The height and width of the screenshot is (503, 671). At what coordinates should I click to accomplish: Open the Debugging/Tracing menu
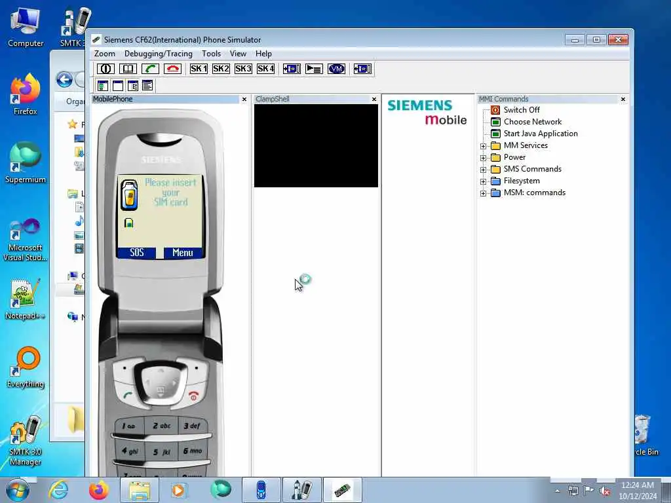click(159, 54)
